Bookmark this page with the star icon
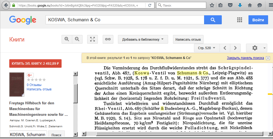 click(212, 5)
